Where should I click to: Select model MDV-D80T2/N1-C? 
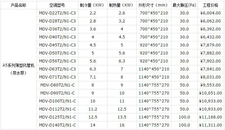57,85
